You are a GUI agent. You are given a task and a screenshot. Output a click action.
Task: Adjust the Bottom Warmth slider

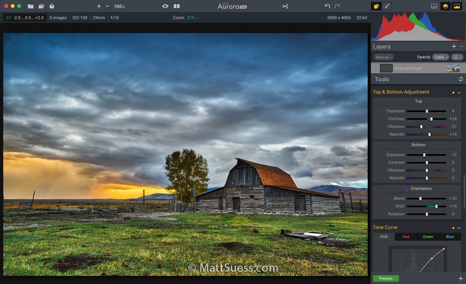426,178
